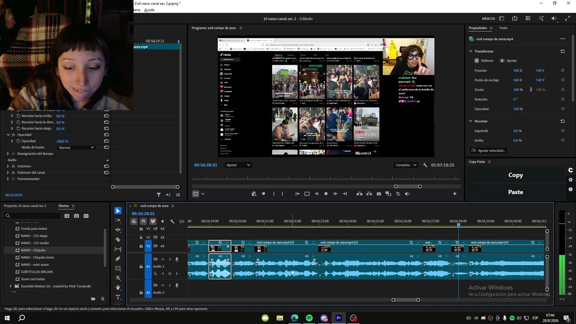576x324 pixels.
Task: Collapse the Recortar section
Action: 471,121
